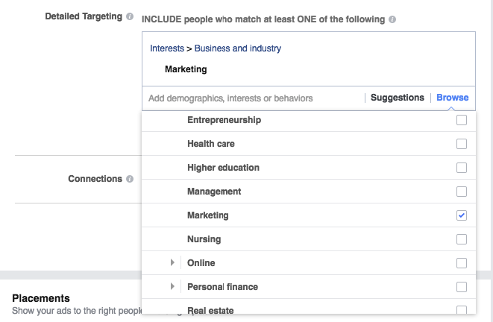This screenshot has width=493, height=322.
Task: Click info icon beside INCLUDE people heading
Action: pos(392,19)
